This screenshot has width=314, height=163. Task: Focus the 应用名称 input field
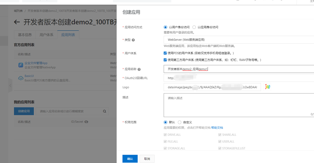[239, 69]
